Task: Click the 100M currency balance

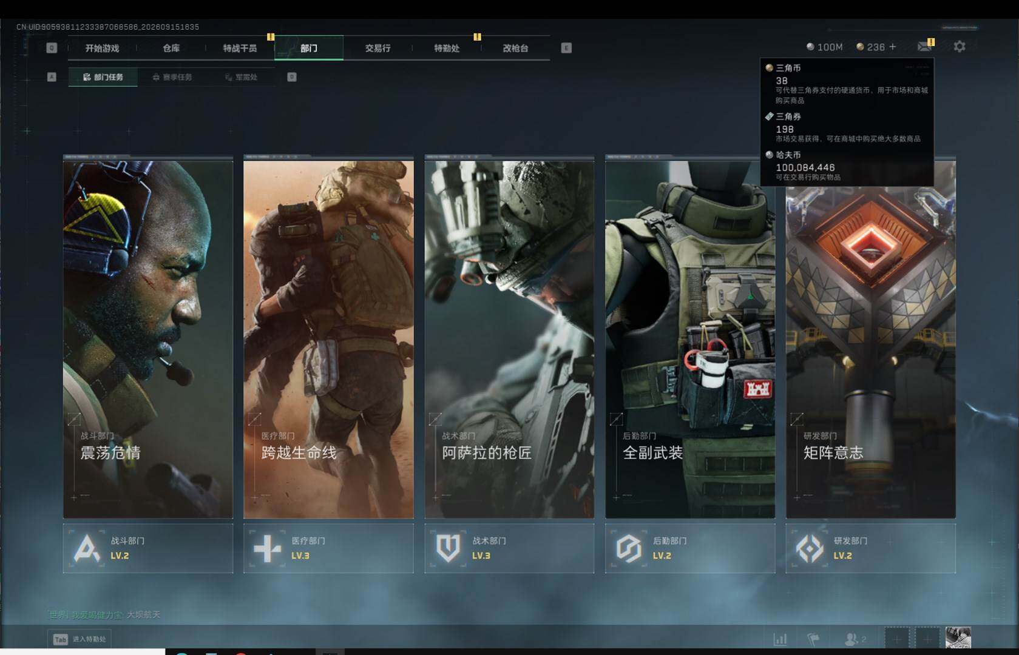Action: [830, 47]
